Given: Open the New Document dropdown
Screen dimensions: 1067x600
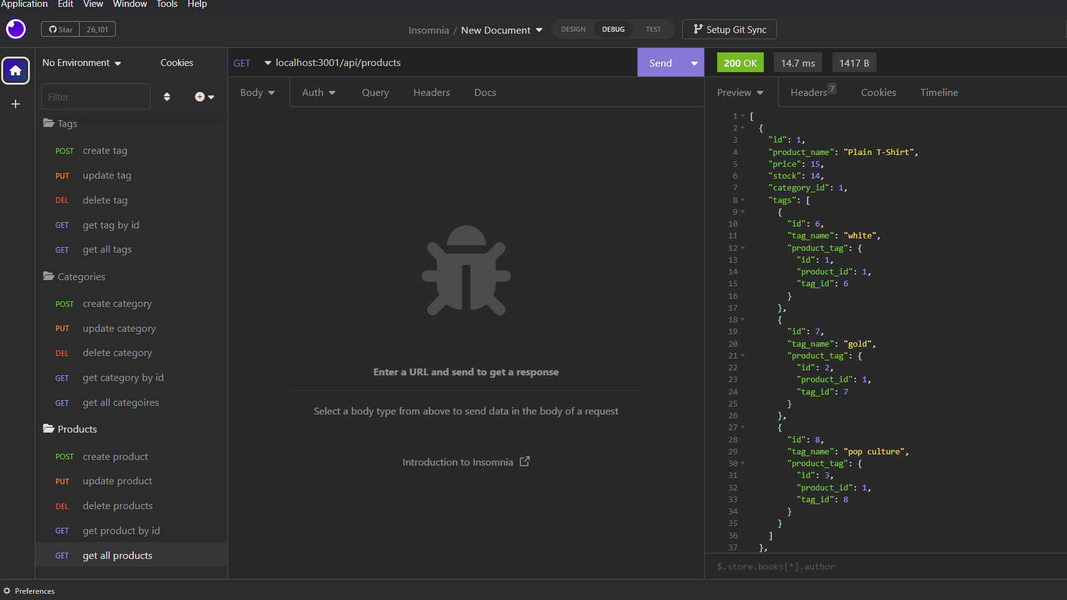Looking at the screenshot, I should (502, 30).
